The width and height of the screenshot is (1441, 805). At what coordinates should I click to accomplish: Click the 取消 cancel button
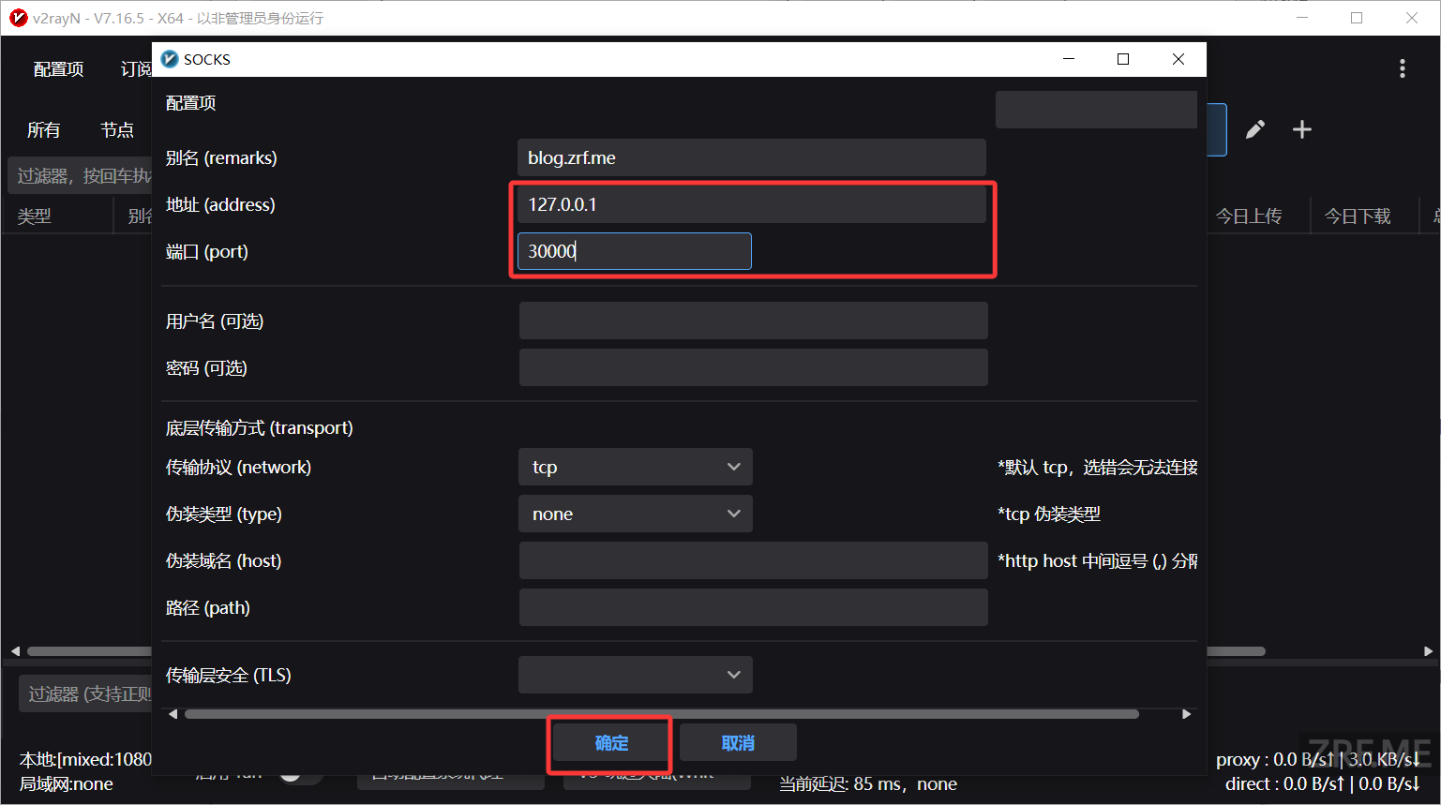point(738,743)
